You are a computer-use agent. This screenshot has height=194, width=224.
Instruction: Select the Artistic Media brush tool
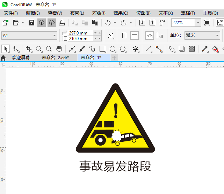[82, 49]
